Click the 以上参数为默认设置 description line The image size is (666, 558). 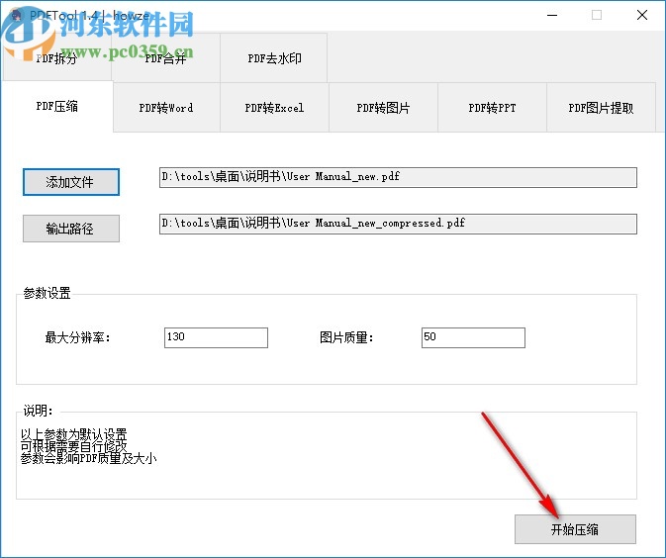73,434
